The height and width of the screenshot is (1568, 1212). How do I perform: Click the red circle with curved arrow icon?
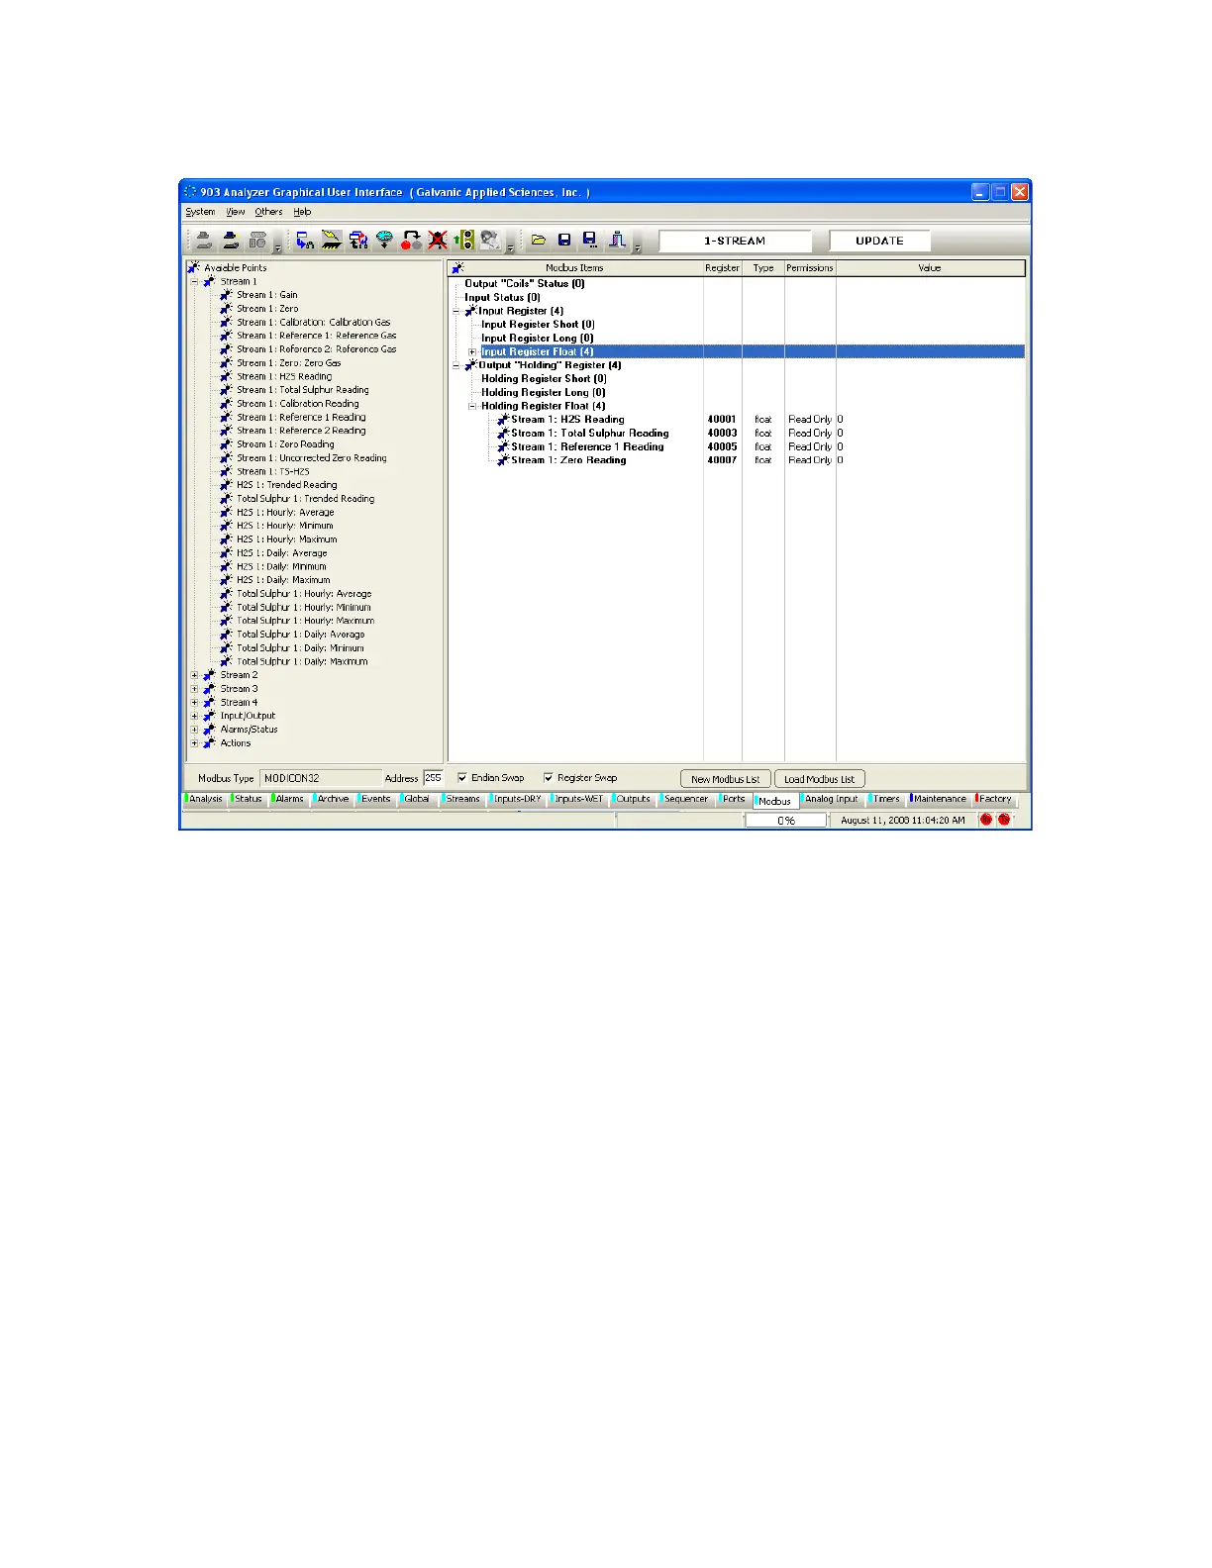[412, 240]
